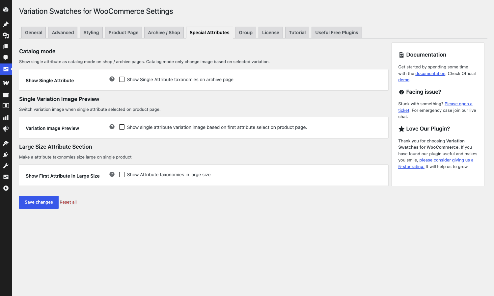
Task: Open the WooCommerce sidebar icon
Action: (x=6, y=83)
